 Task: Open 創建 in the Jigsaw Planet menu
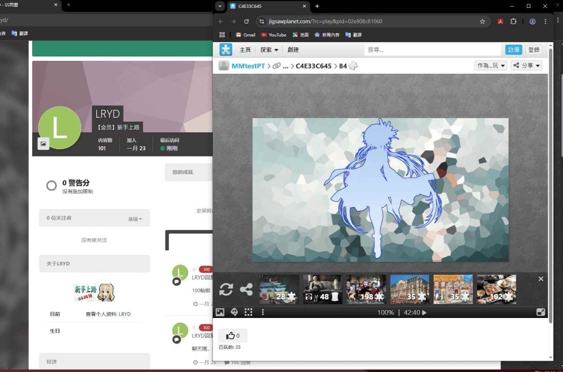tap(293, 50)
